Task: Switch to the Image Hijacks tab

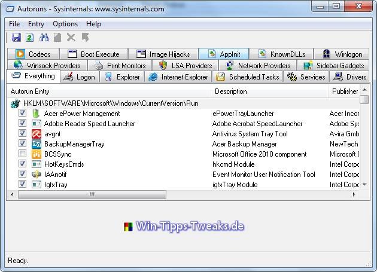Action: 163,54
